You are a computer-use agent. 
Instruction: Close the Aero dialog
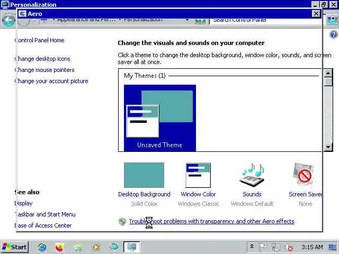(316, 14)
